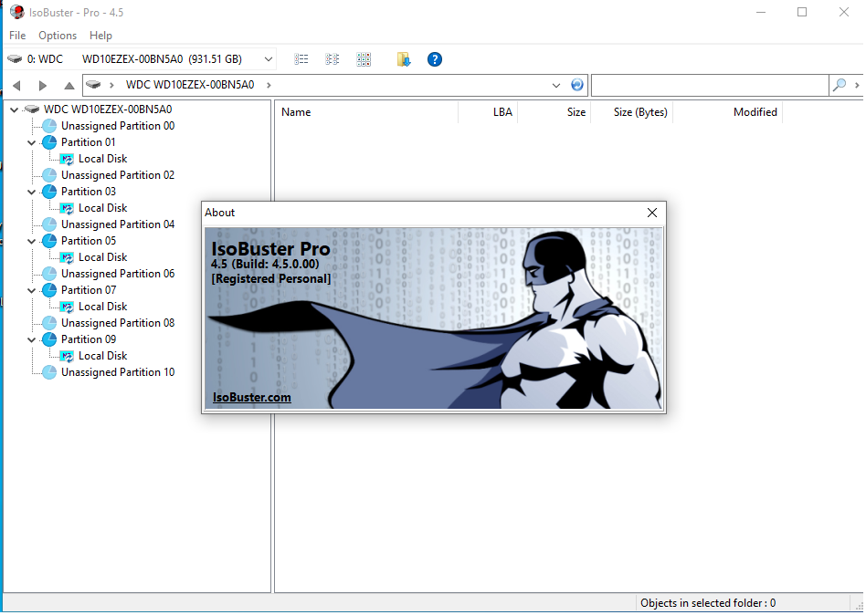Select Local Disk under Partition 01
The height and width of the screenshot is (615, 866).
(x=102, y=159)
